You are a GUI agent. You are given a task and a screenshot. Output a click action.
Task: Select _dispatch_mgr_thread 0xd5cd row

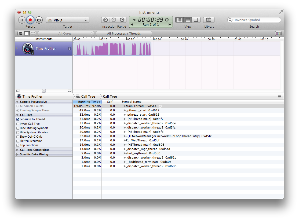click(178, 149)
